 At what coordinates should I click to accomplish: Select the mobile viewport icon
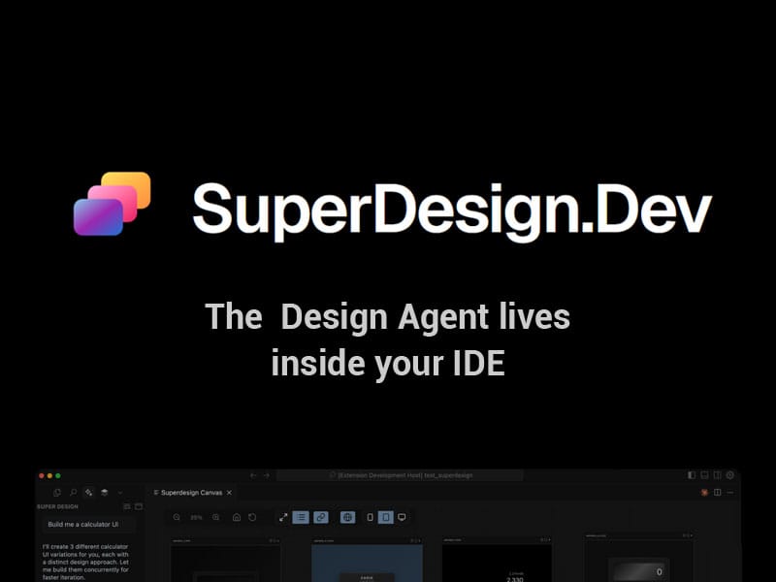[370, 517]
